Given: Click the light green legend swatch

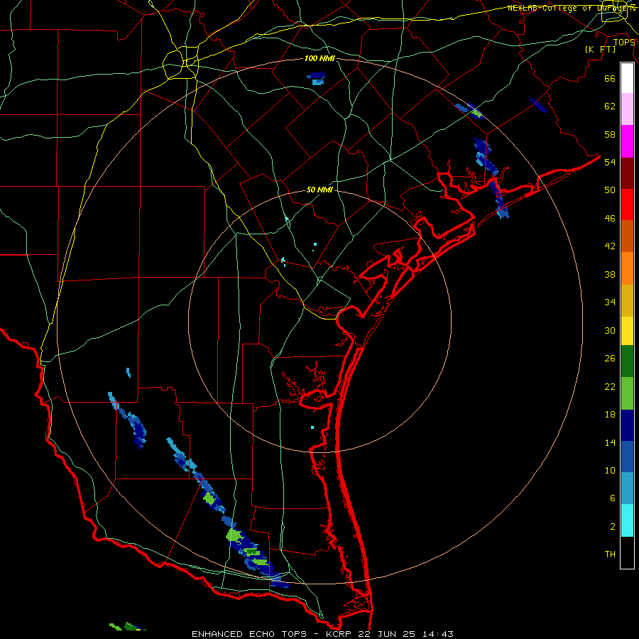Looking at the screenshot, I should pyautogui.click(x=627, y=393).
